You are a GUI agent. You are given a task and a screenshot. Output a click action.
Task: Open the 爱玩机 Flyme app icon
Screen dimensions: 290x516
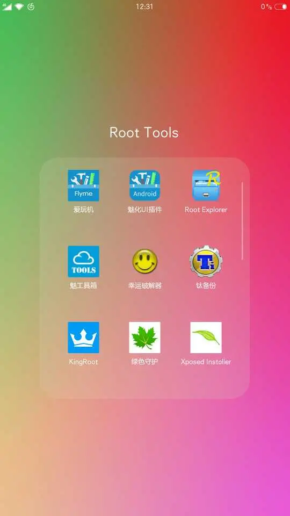click(x=84, y=185)
